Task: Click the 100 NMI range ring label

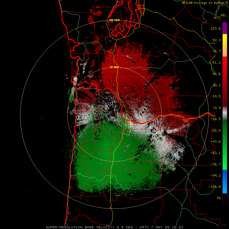Action: (x=114, y=20)
